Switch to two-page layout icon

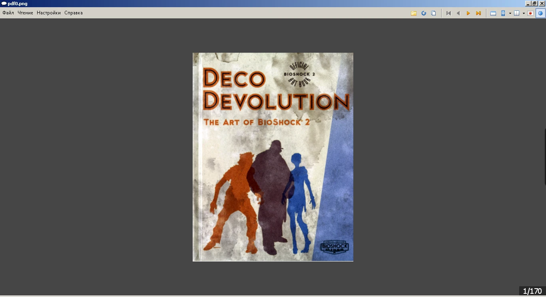516,13
